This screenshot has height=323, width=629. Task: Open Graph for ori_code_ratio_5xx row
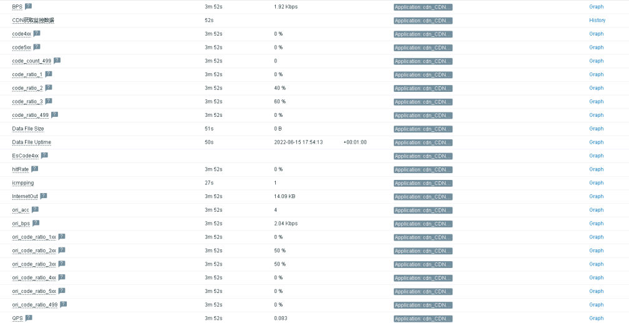click(x=596, y=291)
